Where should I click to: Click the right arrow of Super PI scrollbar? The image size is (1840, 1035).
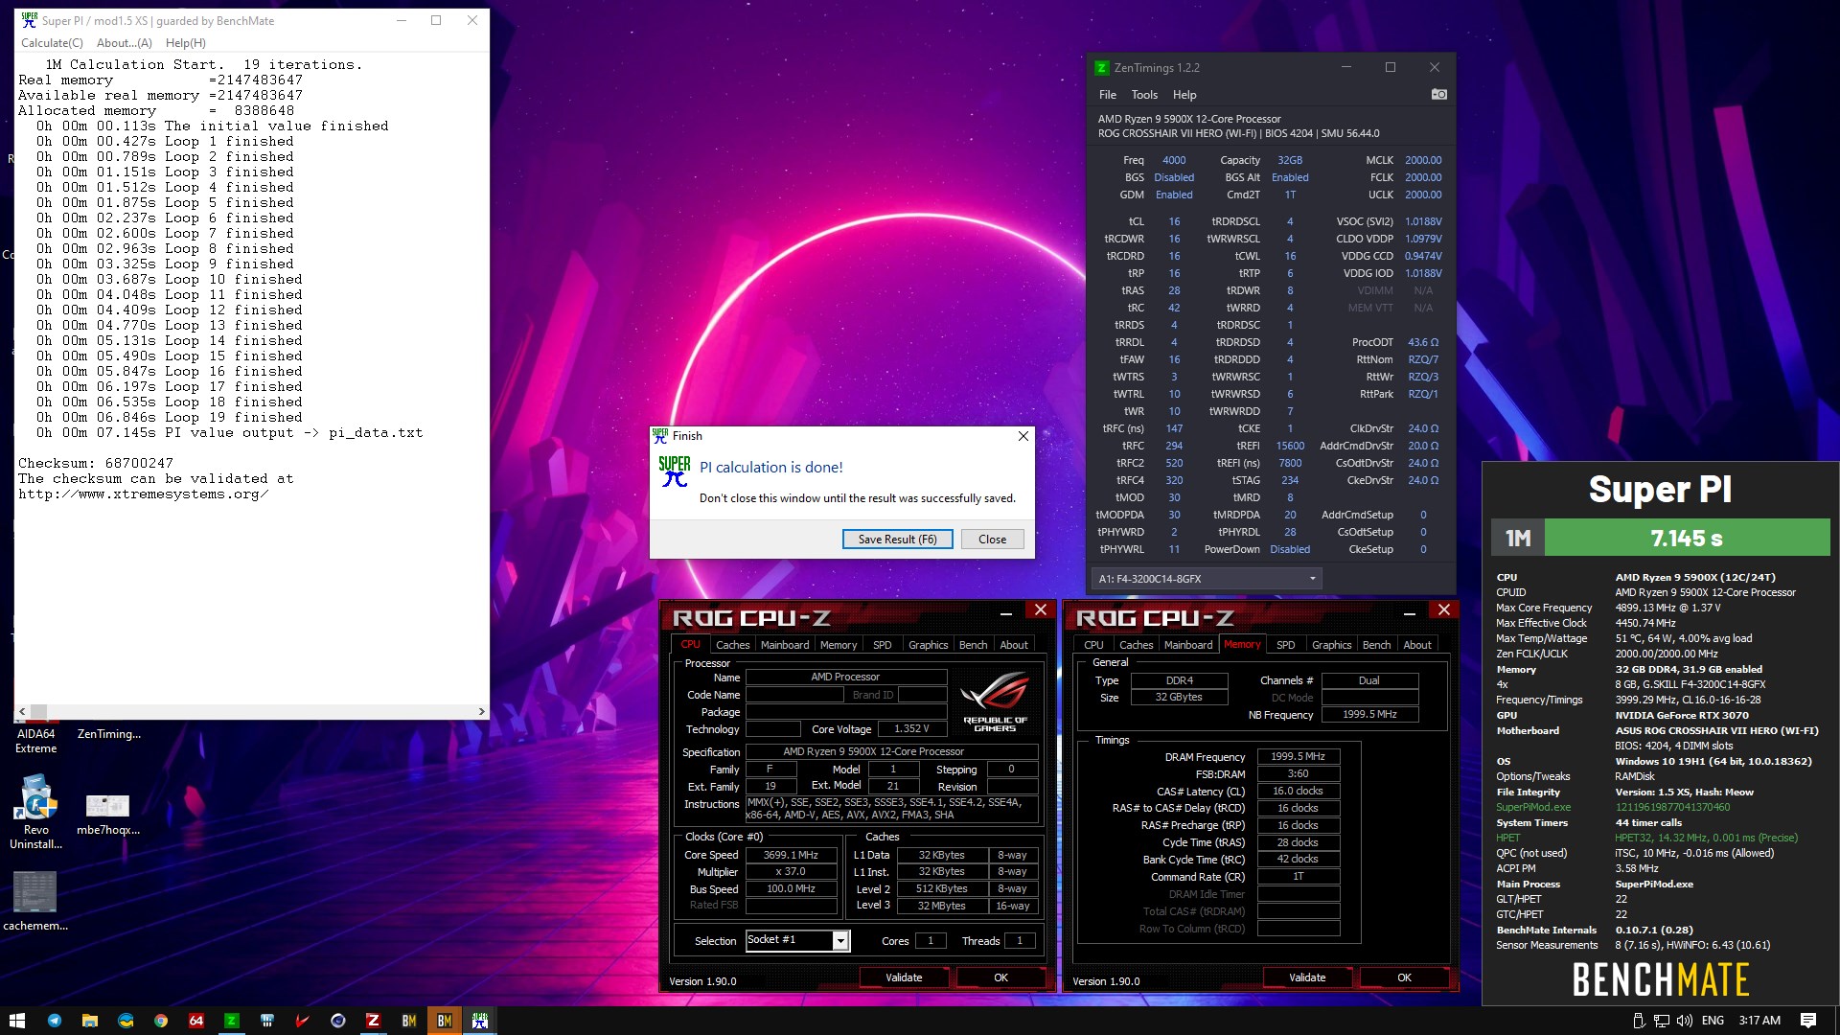(x=482, y=711)
